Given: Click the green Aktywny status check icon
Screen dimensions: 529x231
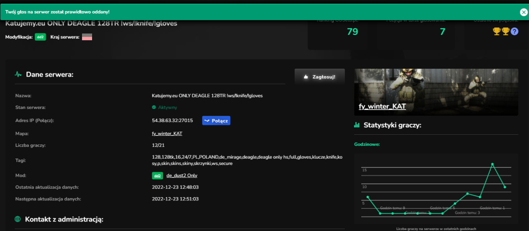Looking at the screenshot, I should pos(154,108).
